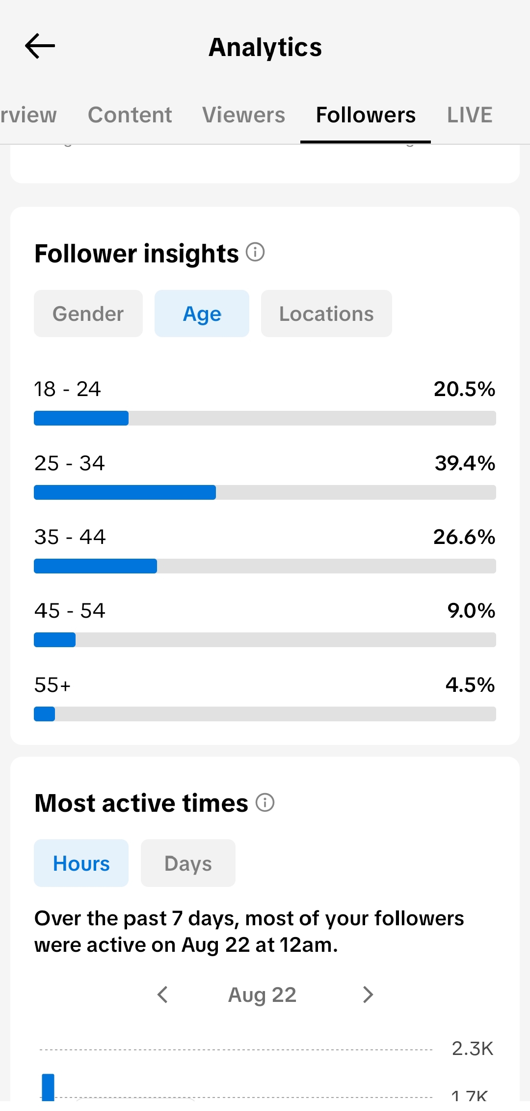Open the LIVE tab
The image size is (530, 1111).
(470, 115)
